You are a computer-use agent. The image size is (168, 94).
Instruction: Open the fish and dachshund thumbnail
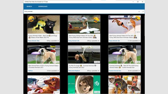[x=43, y=85]
